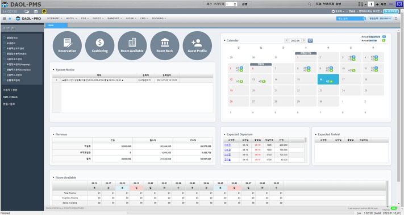Open the Cashiering shortcut circle
The width and height of the screenshot is (404, 215).
[x=99, y=46]
